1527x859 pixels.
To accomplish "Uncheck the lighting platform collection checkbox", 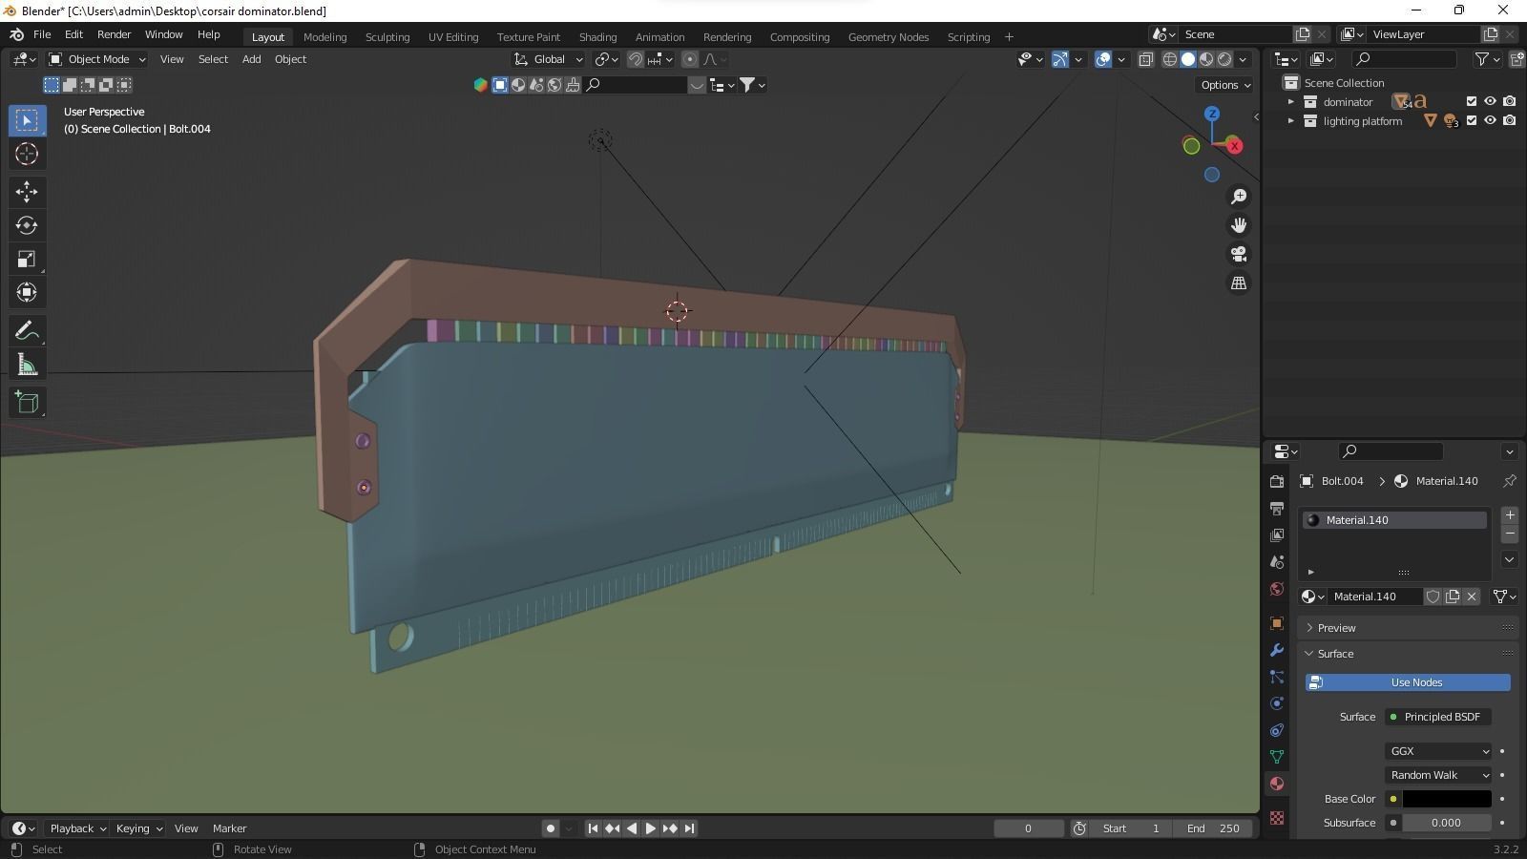I will point(1474,121).
